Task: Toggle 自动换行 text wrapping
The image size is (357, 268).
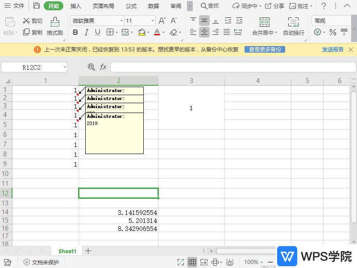Action: (x=293, y=28)
